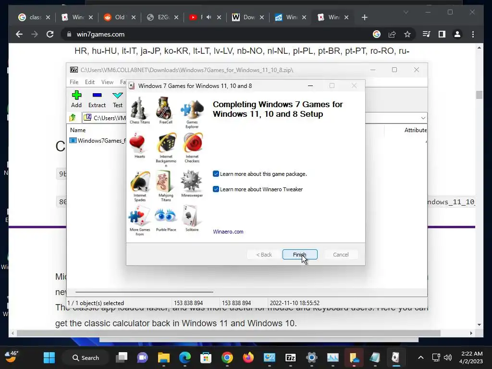
Task: Show hidden system tray icons
Action: 421,357
